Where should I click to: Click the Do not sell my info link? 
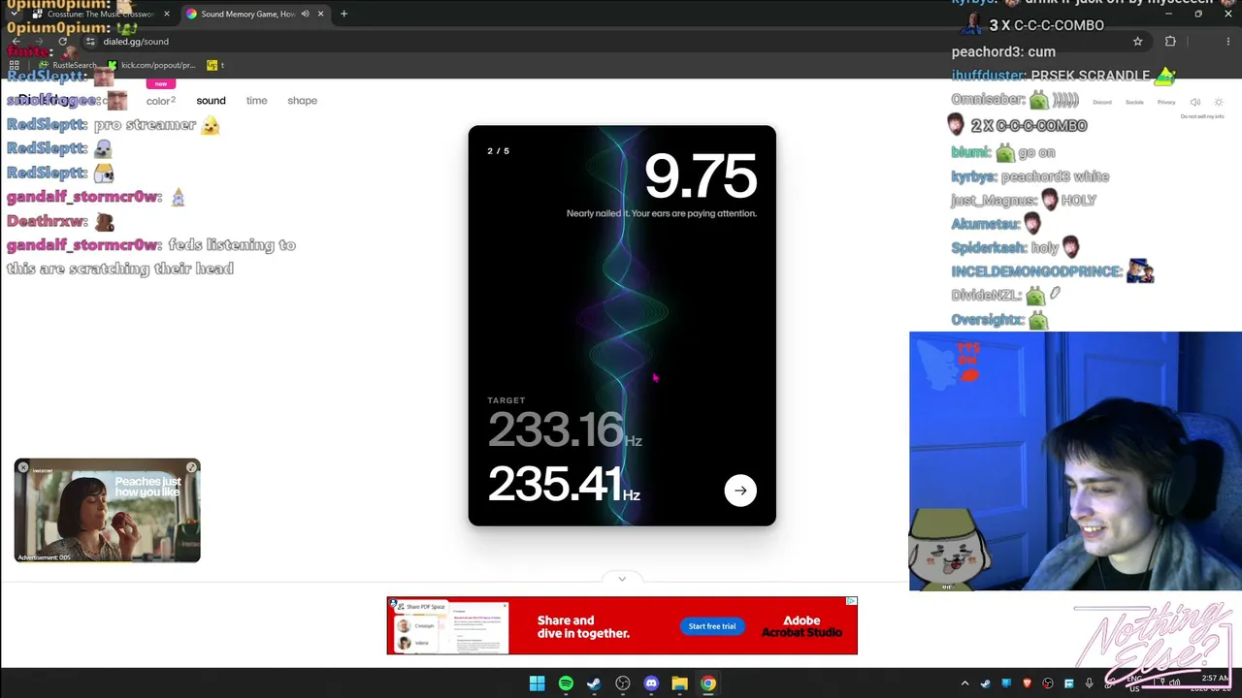1202,117
